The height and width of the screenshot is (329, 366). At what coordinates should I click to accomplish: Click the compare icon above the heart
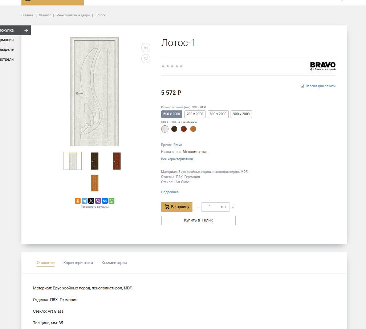[x=146, y=48]
